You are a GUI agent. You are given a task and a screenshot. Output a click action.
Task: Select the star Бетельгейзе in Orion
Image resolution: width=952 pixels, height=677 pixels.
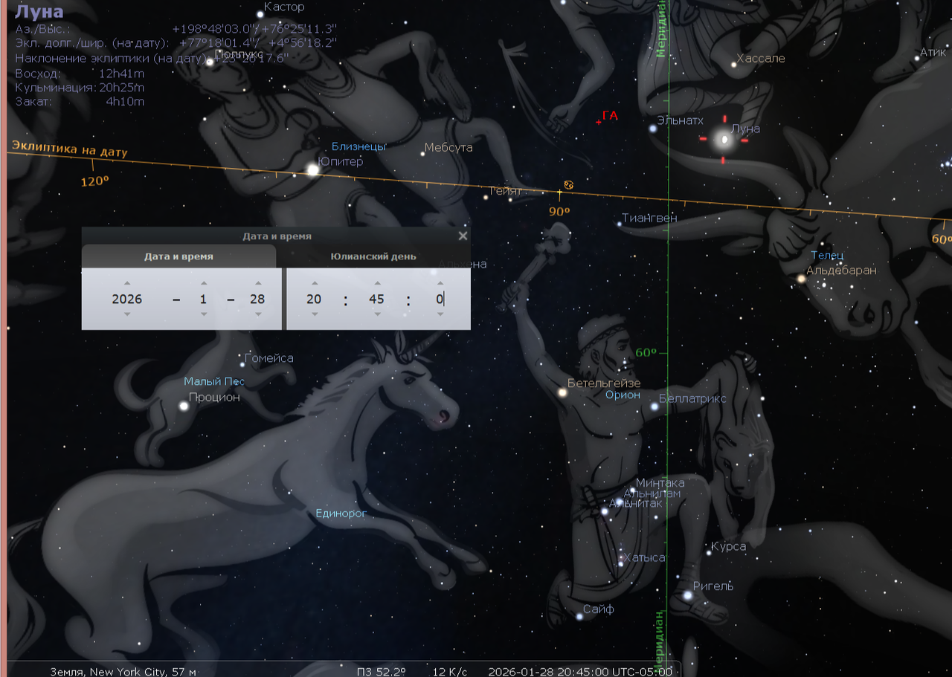pyautogui.click(x=562, y=392)
